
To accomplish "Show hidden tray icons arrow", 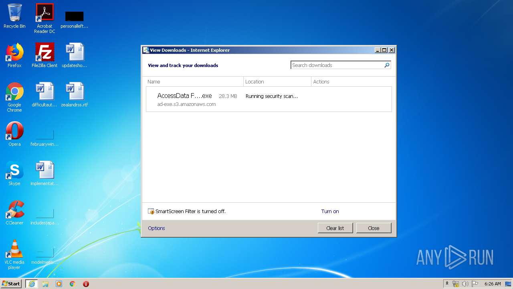I will (x=447, y=283).
